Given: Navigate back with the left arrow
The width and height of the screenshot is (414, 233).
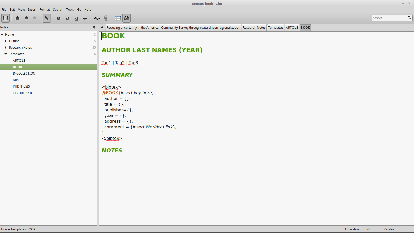Looking at the screenshot, I should (26, 18).
